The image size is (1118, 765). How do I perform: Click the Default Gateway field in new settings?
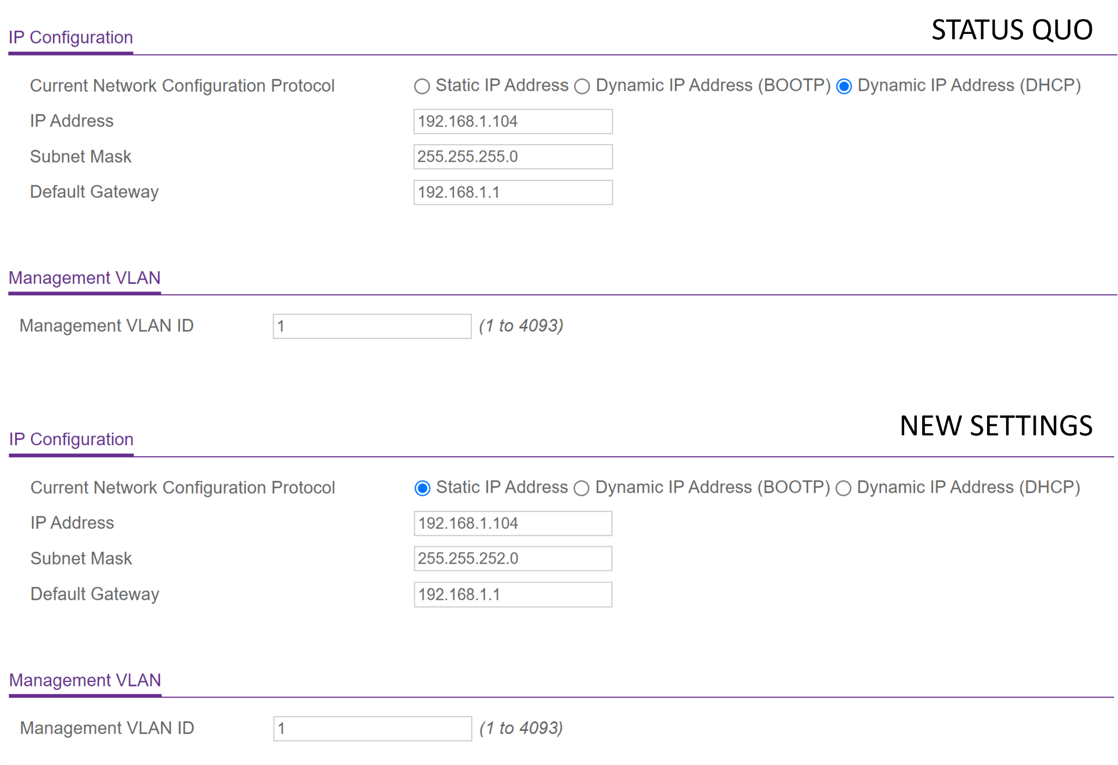click(513, 594)
